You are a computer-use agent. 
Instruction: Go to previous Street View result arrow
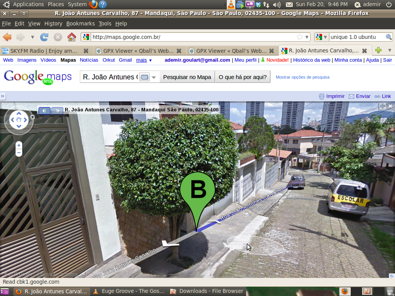click(x=44, y=111)
